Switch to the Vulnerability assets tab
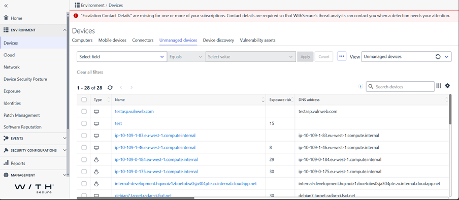This screenshot has height=200, width=459. pyautogui.click(x=257, y=41)
